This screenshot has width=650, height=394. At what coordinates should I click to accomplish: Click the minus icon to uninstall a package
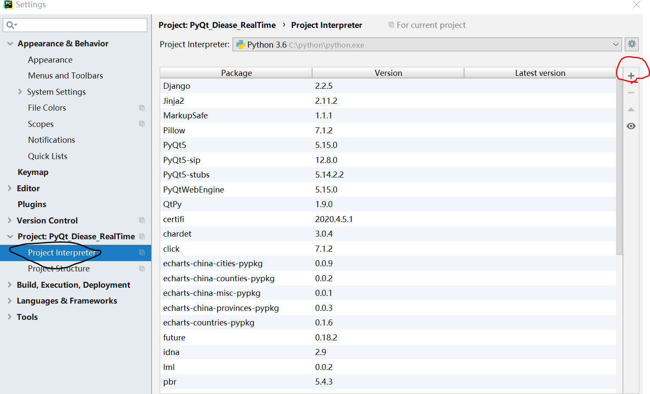pyautogui.click(x=631, y=92)
